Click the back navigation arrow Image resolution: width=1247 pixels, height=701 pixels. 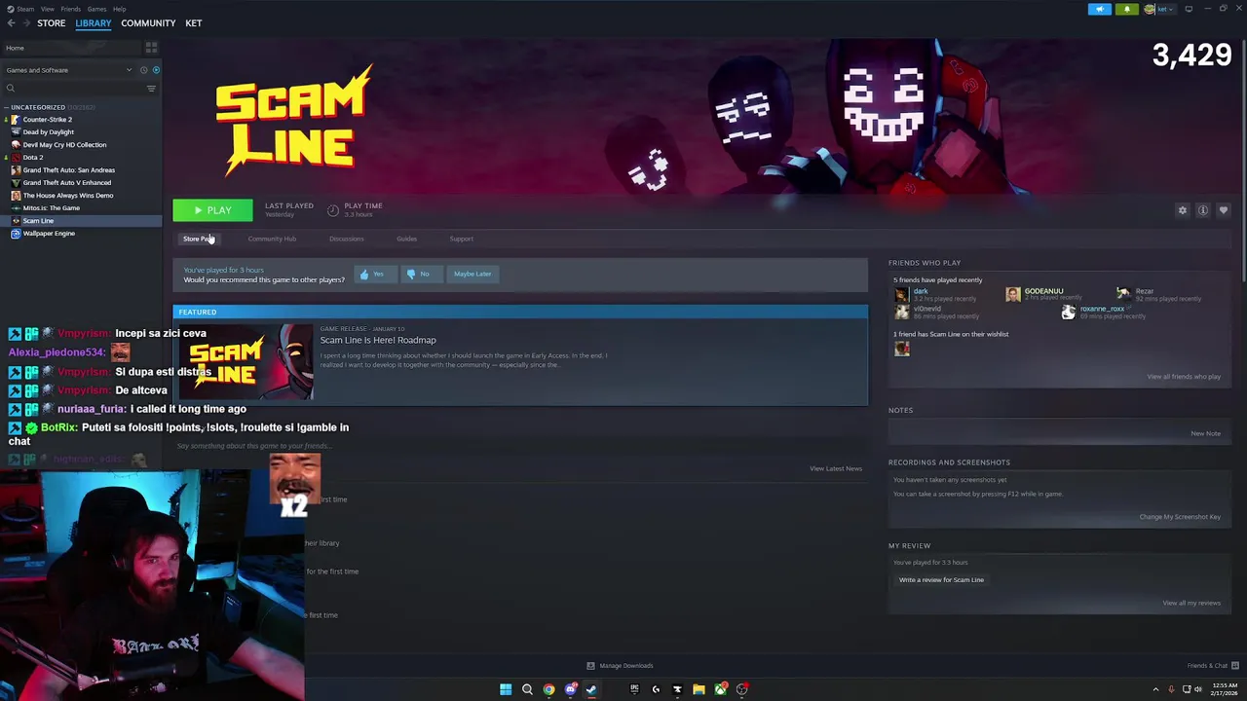[x=11, y=23]
